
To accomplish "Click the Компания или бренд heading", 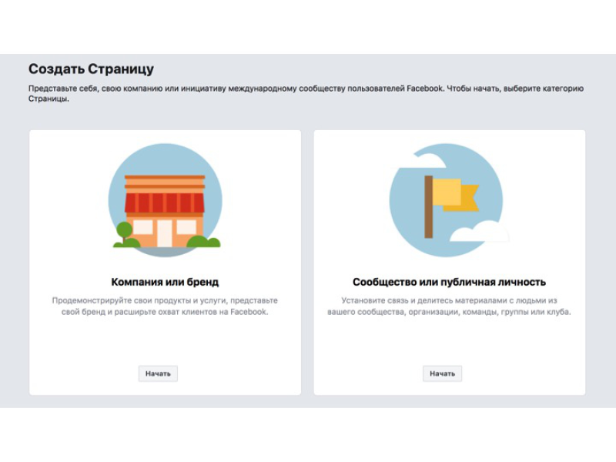I will pyautogui.click(x=165, y=282).
